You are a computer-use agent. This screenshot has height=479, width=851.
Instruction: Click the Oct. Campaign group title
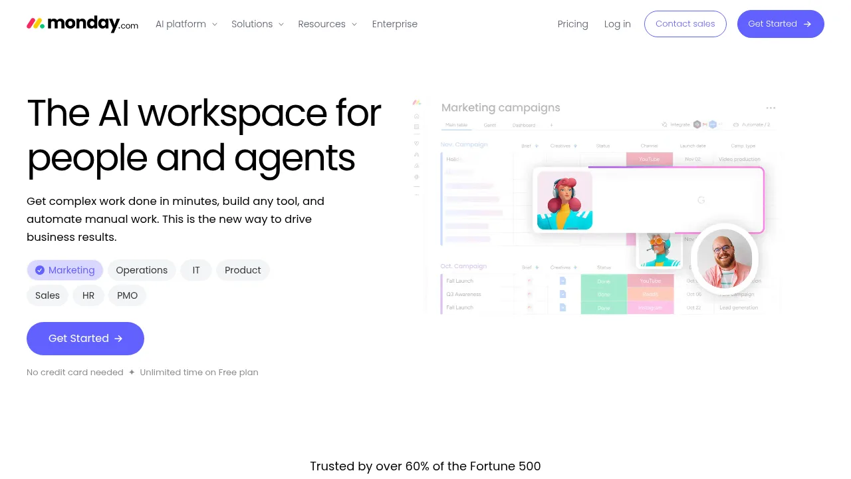(464, 266)
